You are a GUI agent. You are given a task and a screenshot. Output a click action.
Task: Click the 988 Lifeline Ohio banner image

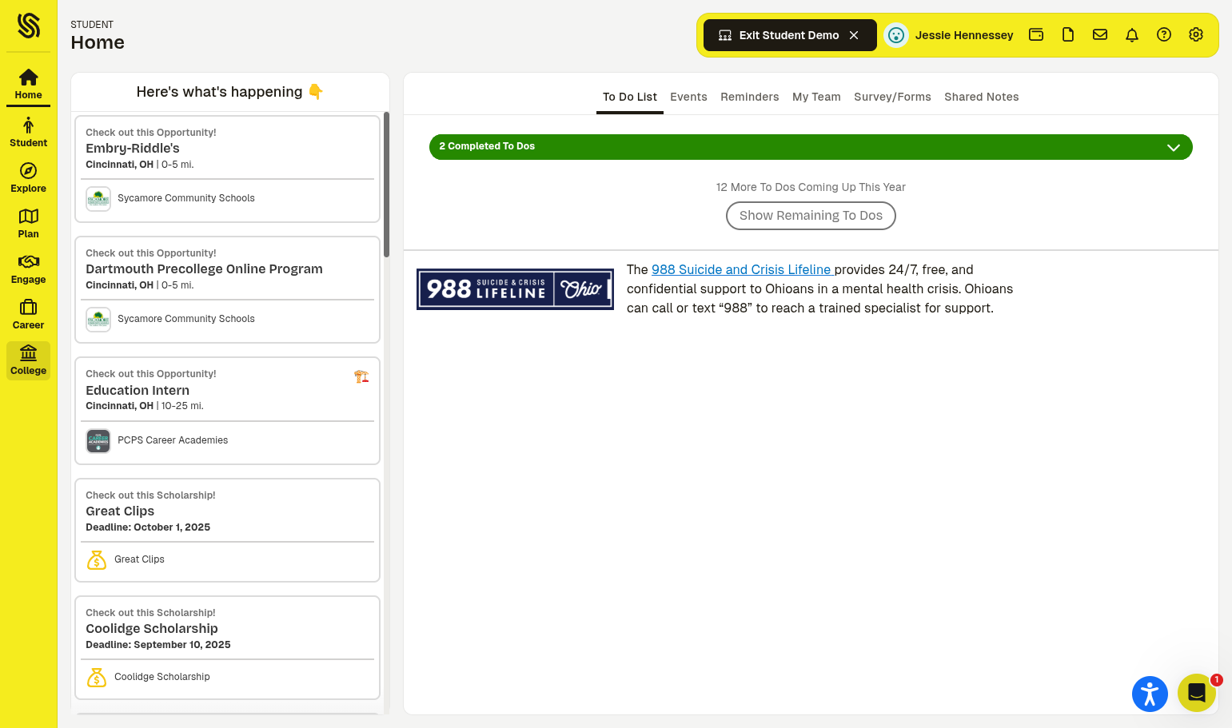click(x=515, y=289)
